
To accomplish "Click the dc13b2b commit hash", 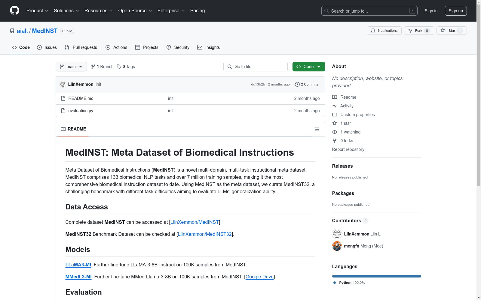I will point(258,84).
